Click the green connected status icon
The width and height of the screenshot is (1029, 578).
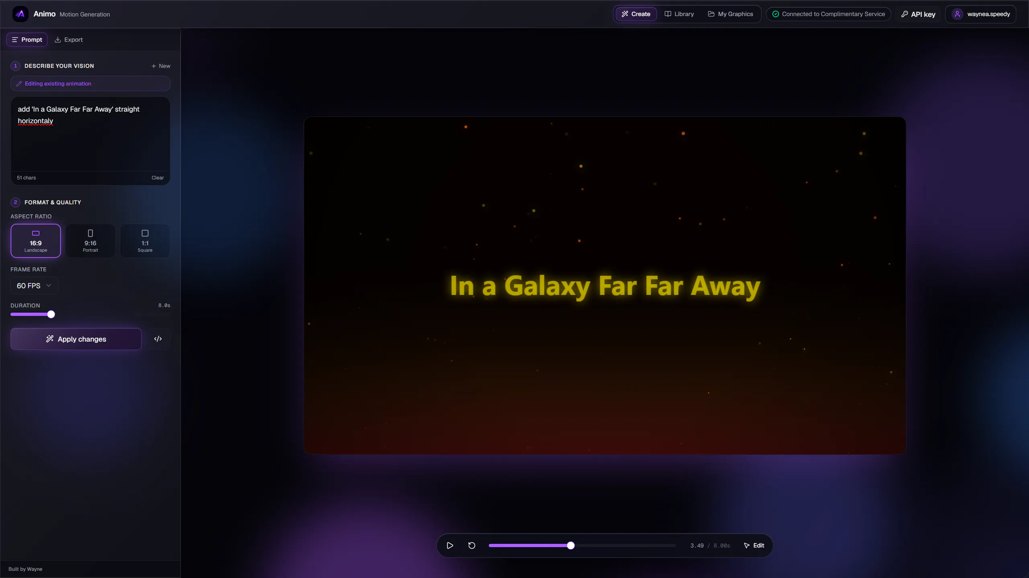coord(775,14)
